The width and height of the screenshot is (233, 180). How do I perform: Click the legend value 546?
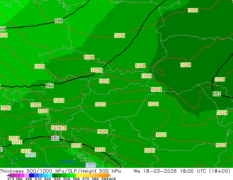67,179
